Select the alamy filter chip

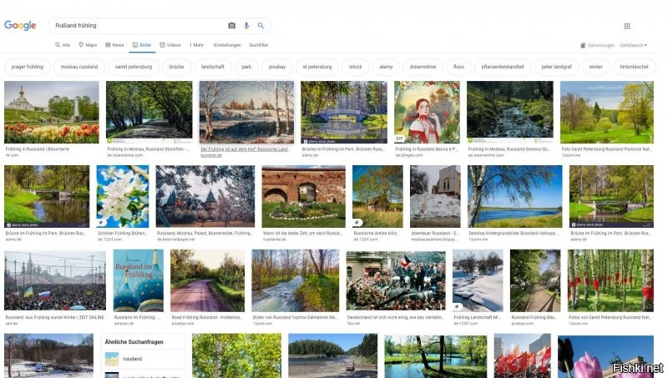[386, 67]
